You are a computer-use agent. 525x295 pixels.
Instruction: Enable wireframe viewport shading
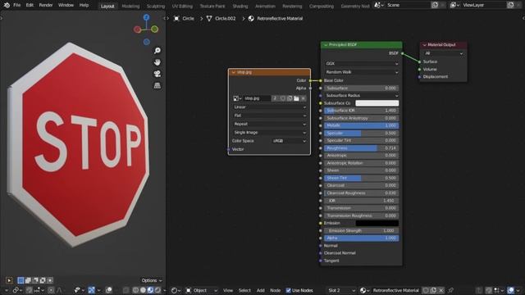coord(135,290)
